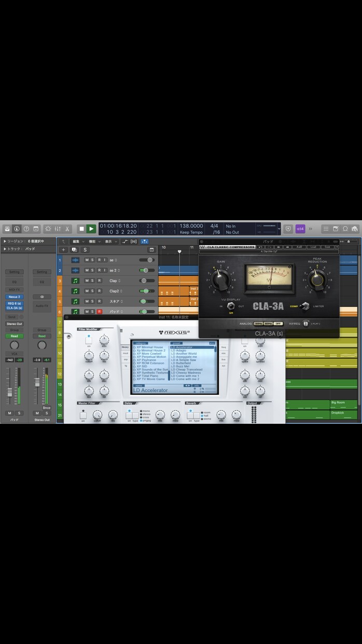
Task: Open the Mixer button in control bar
Action: coord(58,229)
